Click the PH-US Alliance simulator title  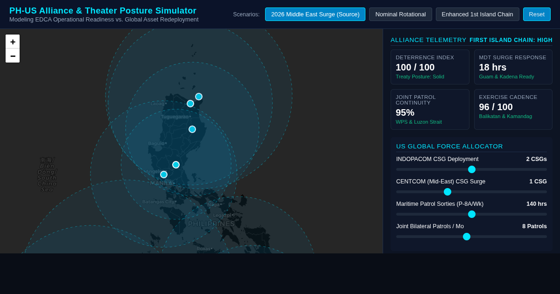(103, 11)
